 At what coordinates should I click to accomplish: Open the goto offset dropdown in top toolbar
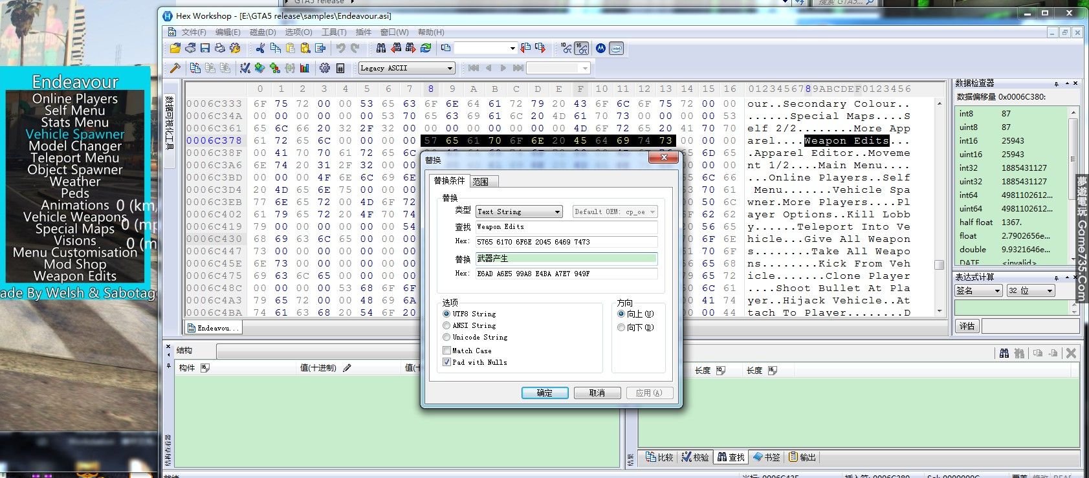click(x=512, y=48)
